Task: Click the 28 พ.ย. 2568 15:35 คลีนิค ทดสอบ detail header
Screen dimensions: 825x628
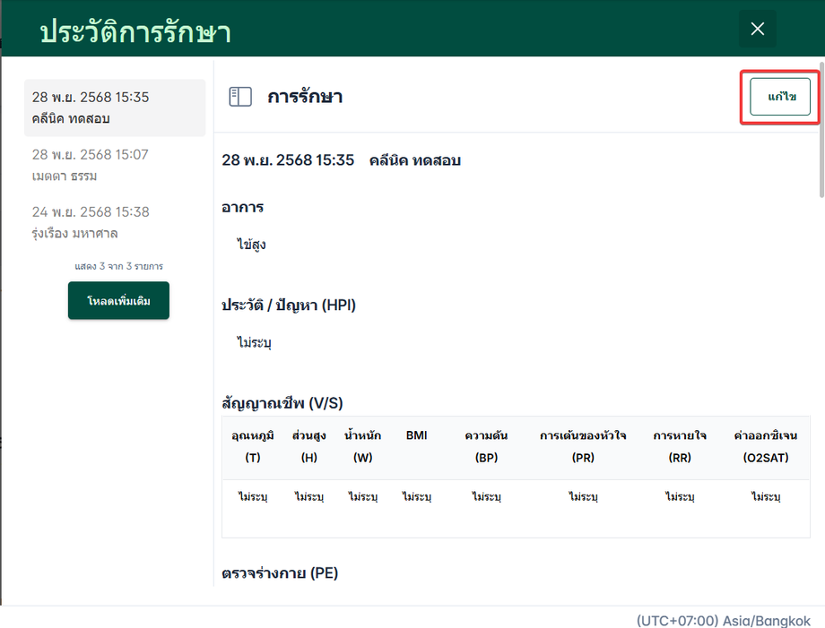Action: [x=341, y=160]
